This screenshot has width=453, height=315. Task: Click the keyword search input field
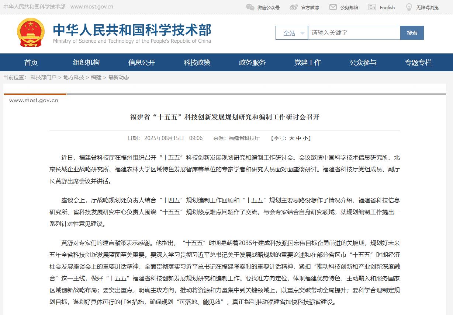[354, 33]
